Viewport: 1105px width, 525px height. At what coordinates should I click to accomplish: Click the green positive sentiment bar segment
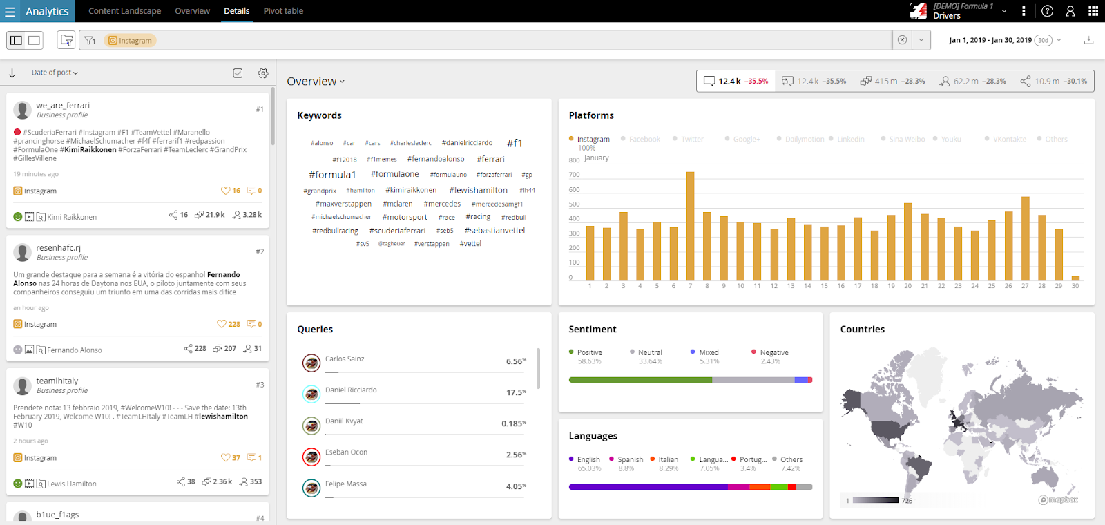pos(640,380)
